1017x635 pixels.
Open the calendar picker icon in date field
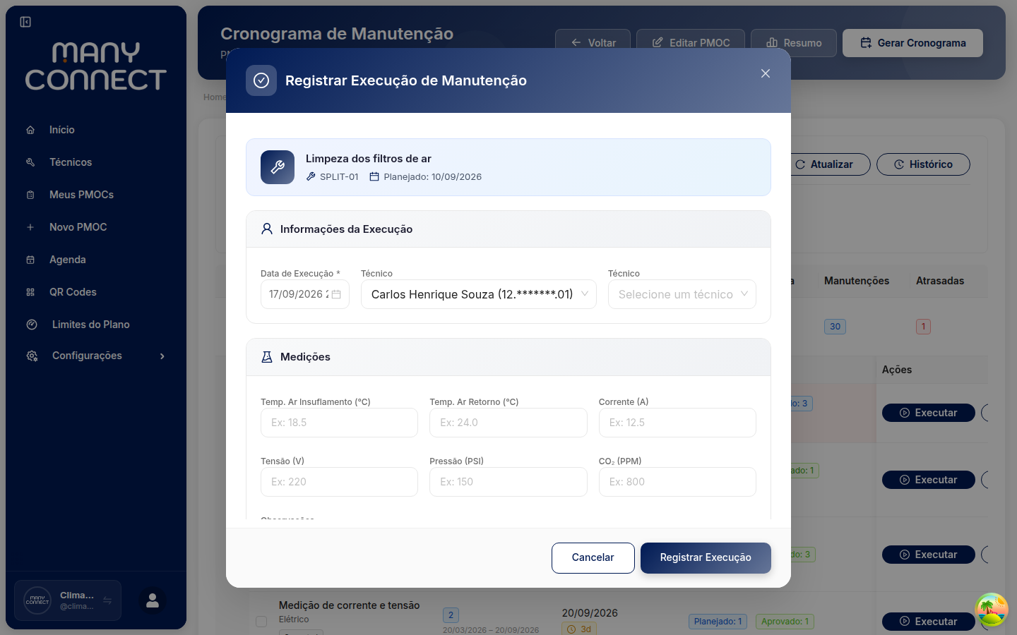coord(336,294)
